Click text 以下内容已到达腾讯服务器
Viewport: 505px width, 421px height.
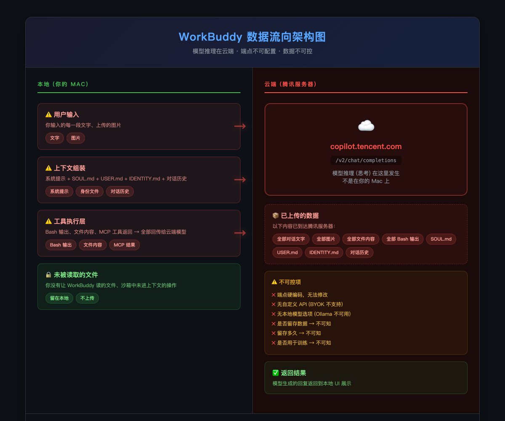(303, 226)
